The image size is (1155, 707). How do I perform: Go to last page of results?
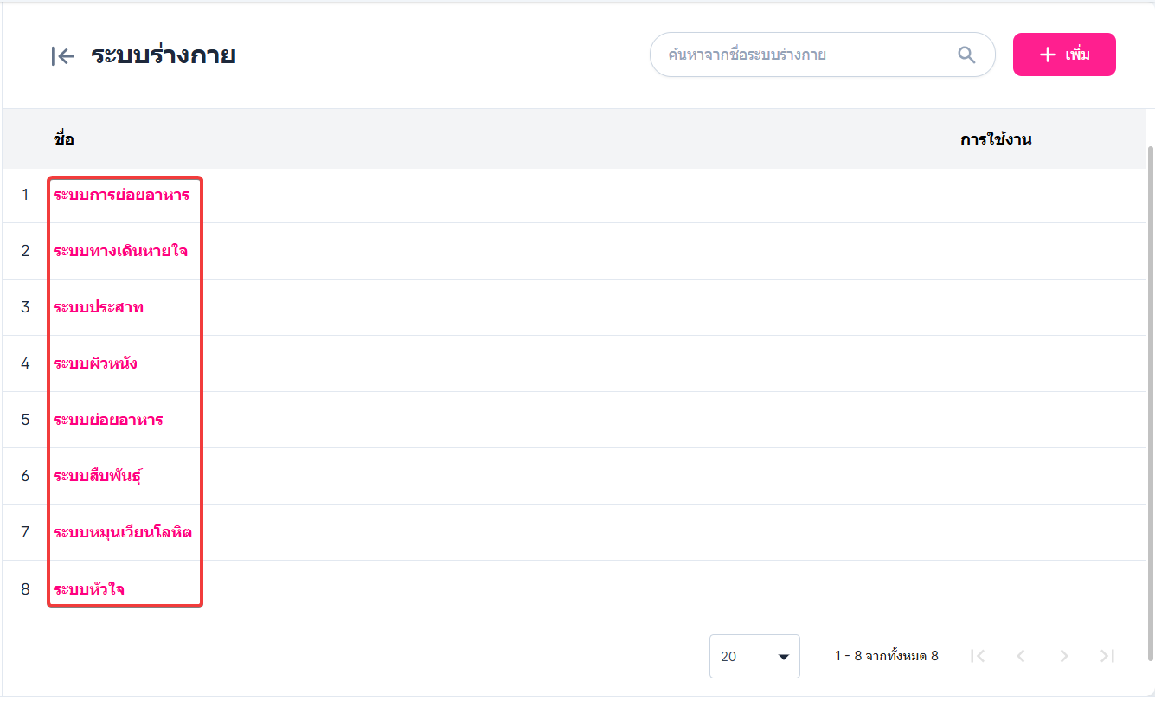(1107, 656)
